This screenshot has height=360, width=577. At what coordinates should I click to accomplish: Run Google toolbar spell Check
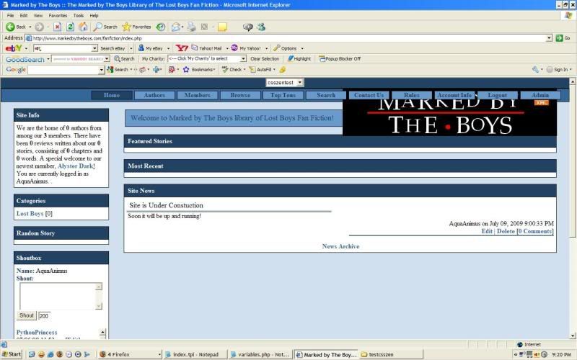click(232, 69)
